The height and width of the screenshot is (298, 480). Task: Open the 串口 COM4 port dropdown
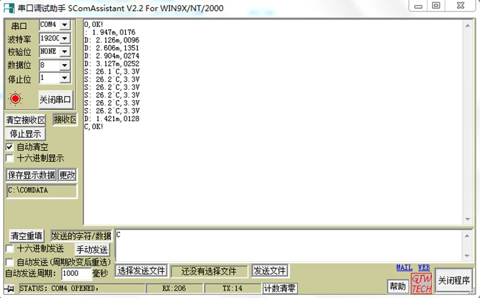(65, 25)
